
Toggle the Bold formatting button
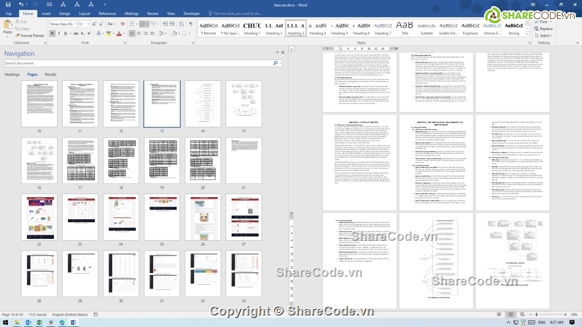(52, 34)
